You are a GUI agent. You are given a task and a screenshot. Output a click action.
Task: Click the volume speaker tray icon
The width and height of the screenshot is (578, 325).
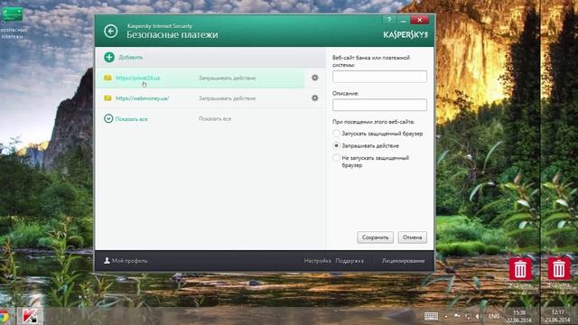(x=478, y=316)
